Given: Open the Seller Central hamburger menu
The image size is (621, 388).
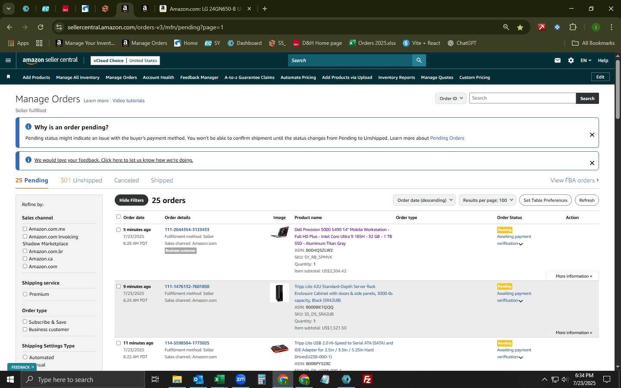Looking at the screenshot, I should [8, 60].
